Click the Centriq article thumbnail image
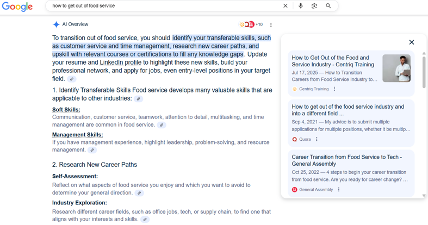Screen dimensions: 428x225 coord(396,68)
